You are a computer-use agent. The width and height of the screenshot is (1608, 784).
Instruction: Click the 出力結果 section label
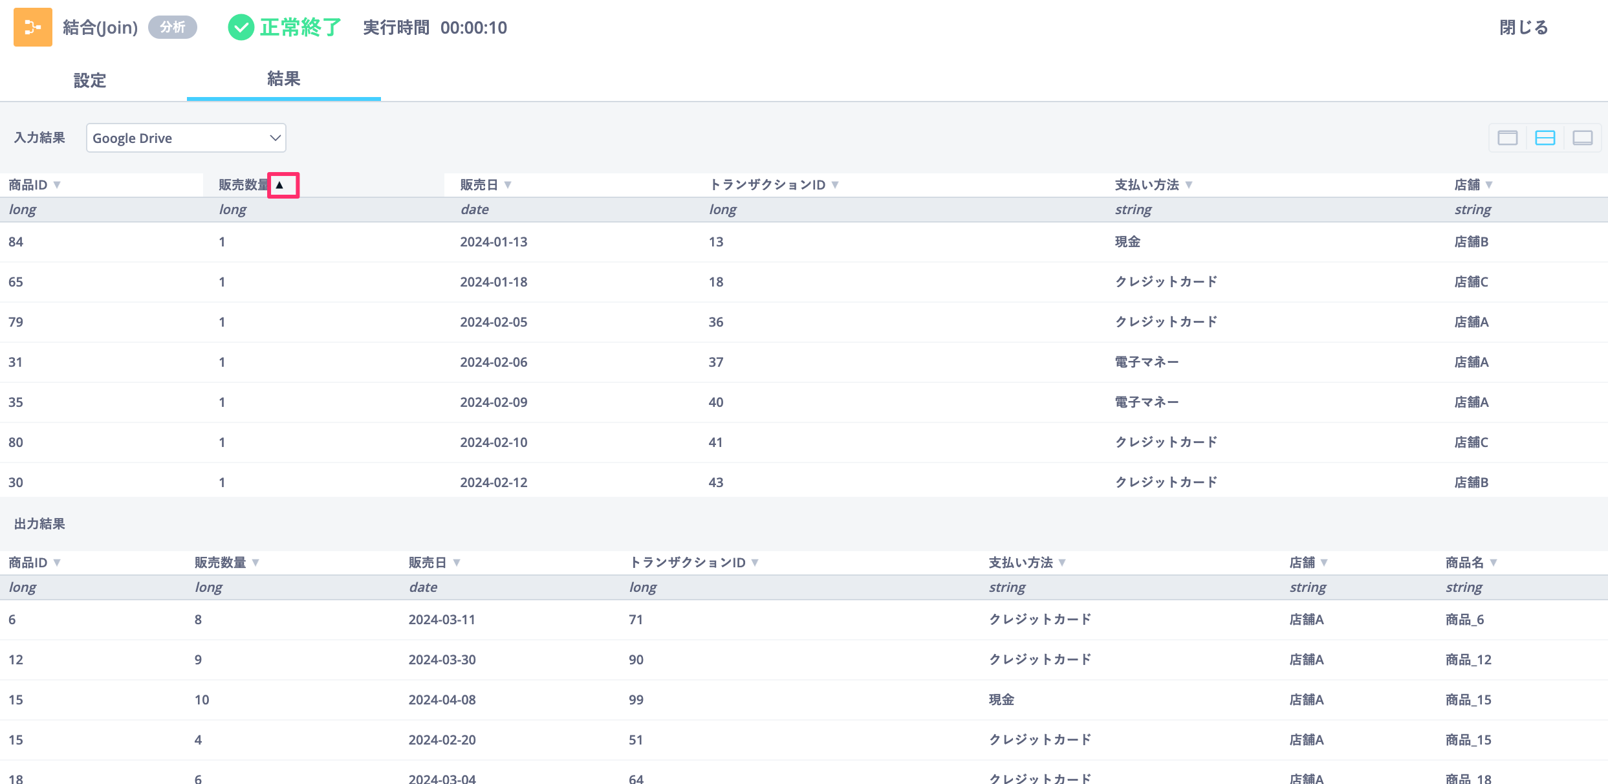pos(39,524)
